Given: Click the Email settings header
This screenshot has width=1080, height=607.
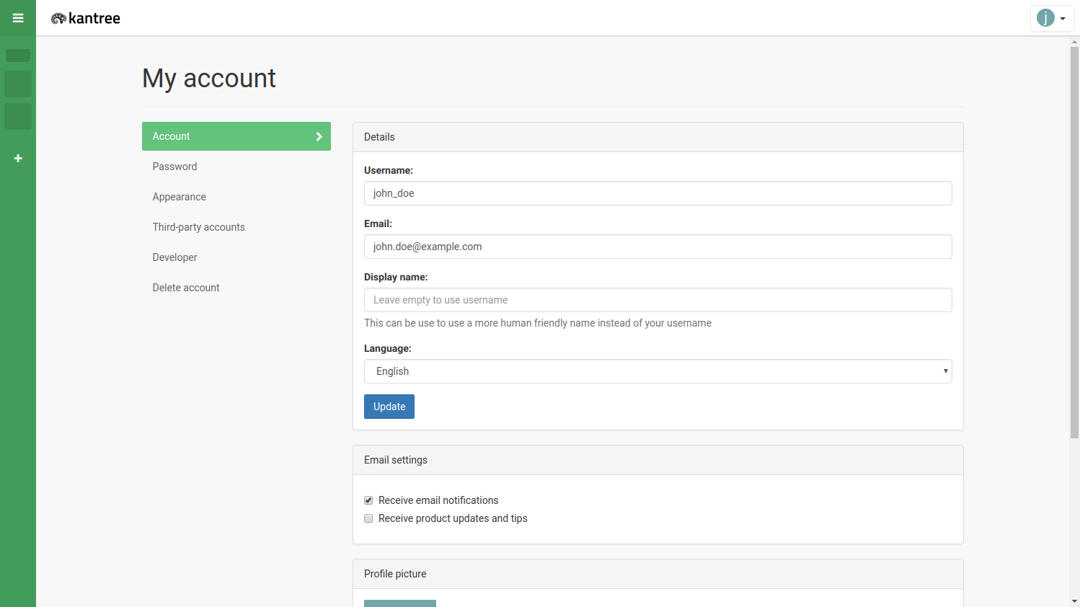Looking at the screenshot, I should click(658, 460).
